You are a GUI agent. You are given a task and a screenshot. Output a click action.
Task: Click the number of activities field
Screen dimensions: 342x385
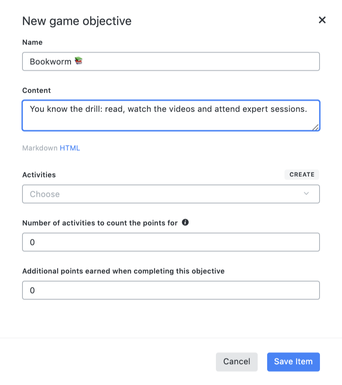click(171, 242)
